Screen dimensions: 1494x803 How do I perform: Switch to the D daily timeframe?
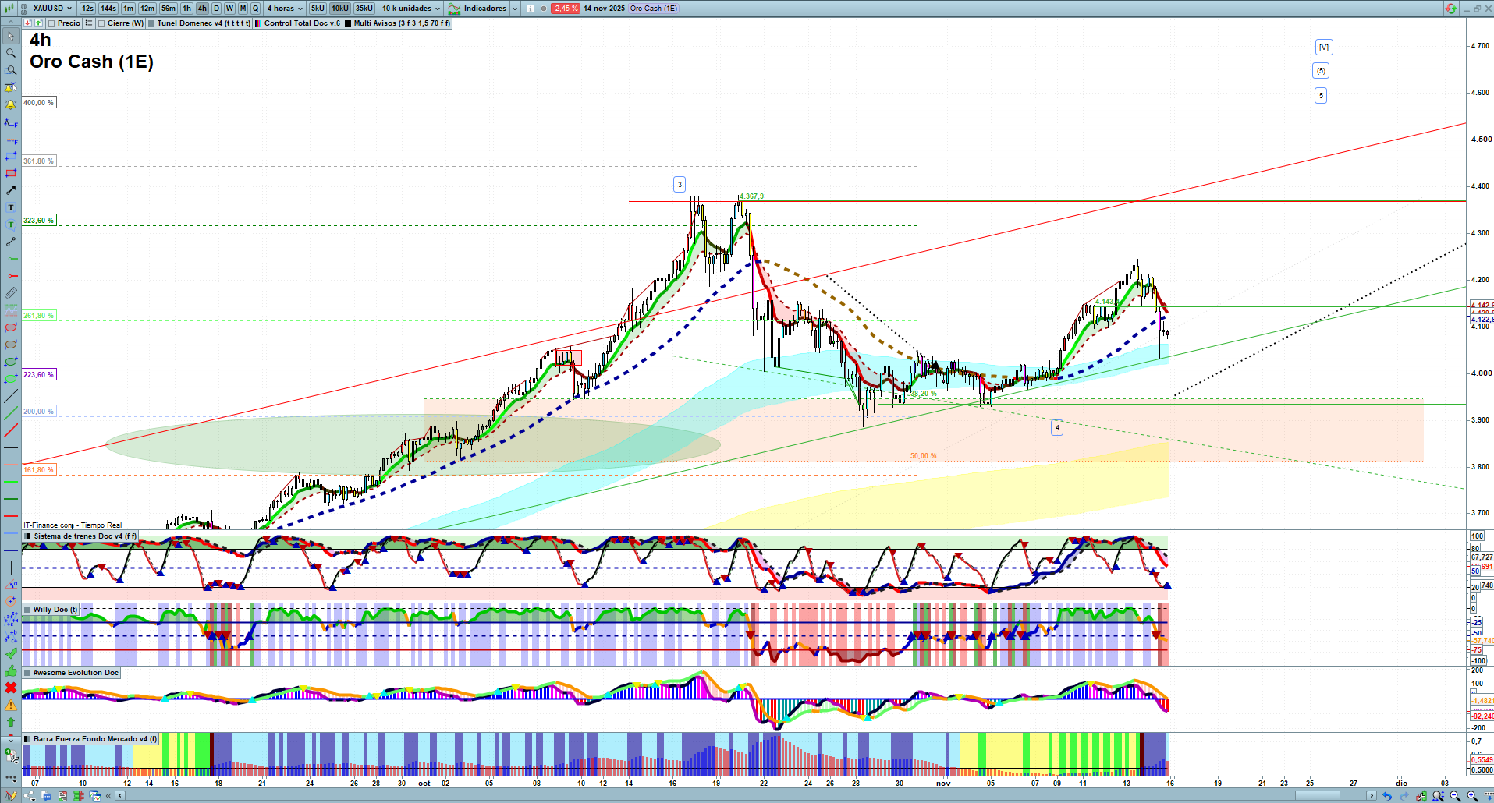tap(216, 9)
